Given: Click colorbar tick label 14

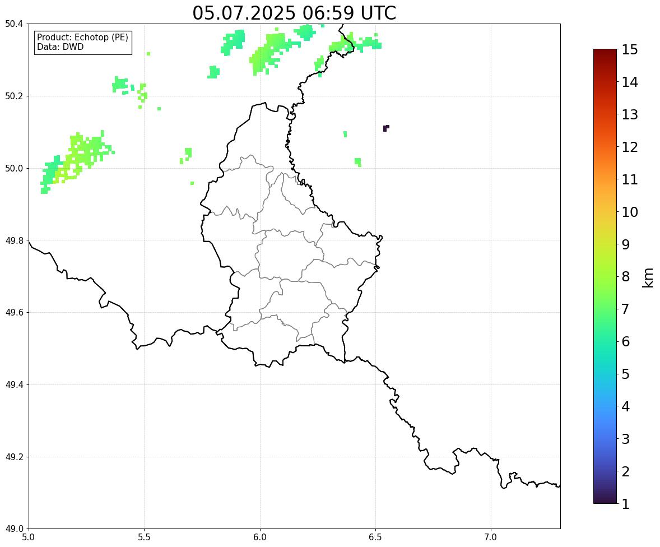Looking at the screenshot, I should click(630, 82).
